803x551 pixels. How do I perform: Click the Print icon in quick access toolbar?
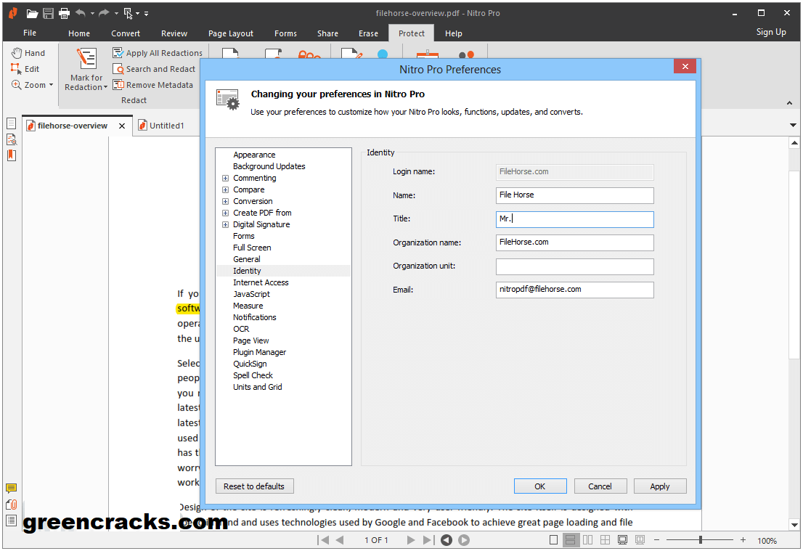pyautogui.click(x=64, y=13)
